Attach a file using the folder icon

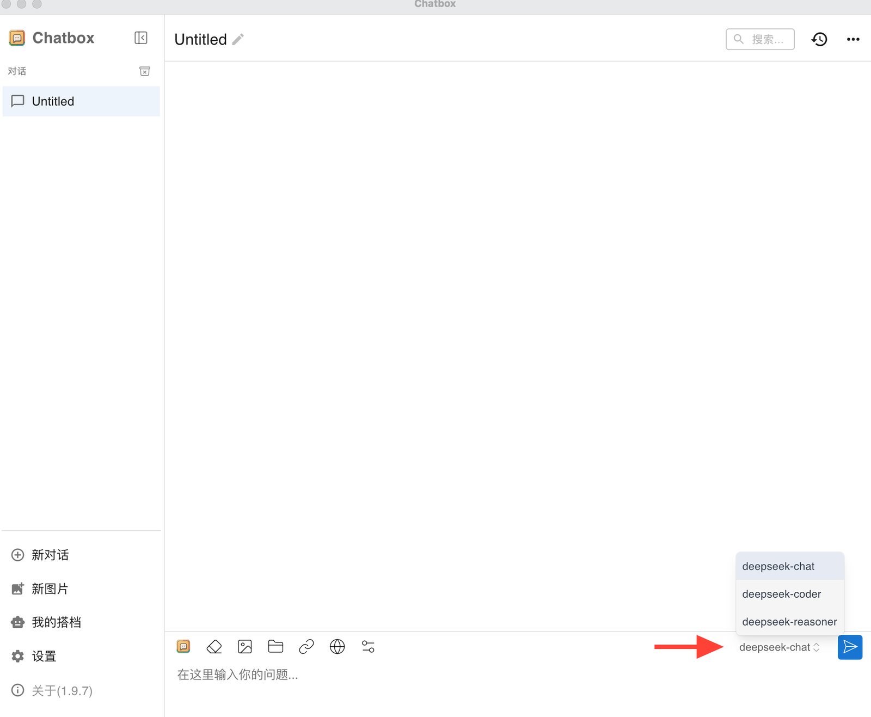[275, 647]
